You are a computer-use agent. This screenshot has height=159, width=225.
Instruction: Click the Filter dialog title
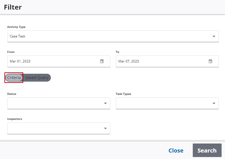click(x=13, y=7)
